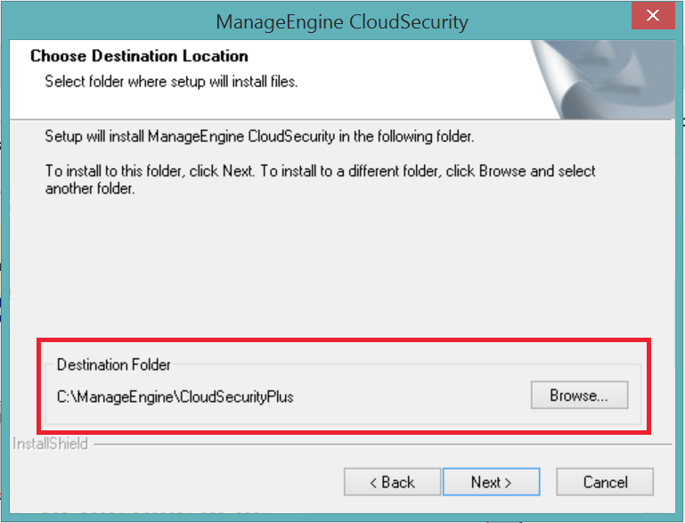This screenshot has width=685, height=523.
Task: Click the separator line right of InstallShield
Action: point(383,443)
